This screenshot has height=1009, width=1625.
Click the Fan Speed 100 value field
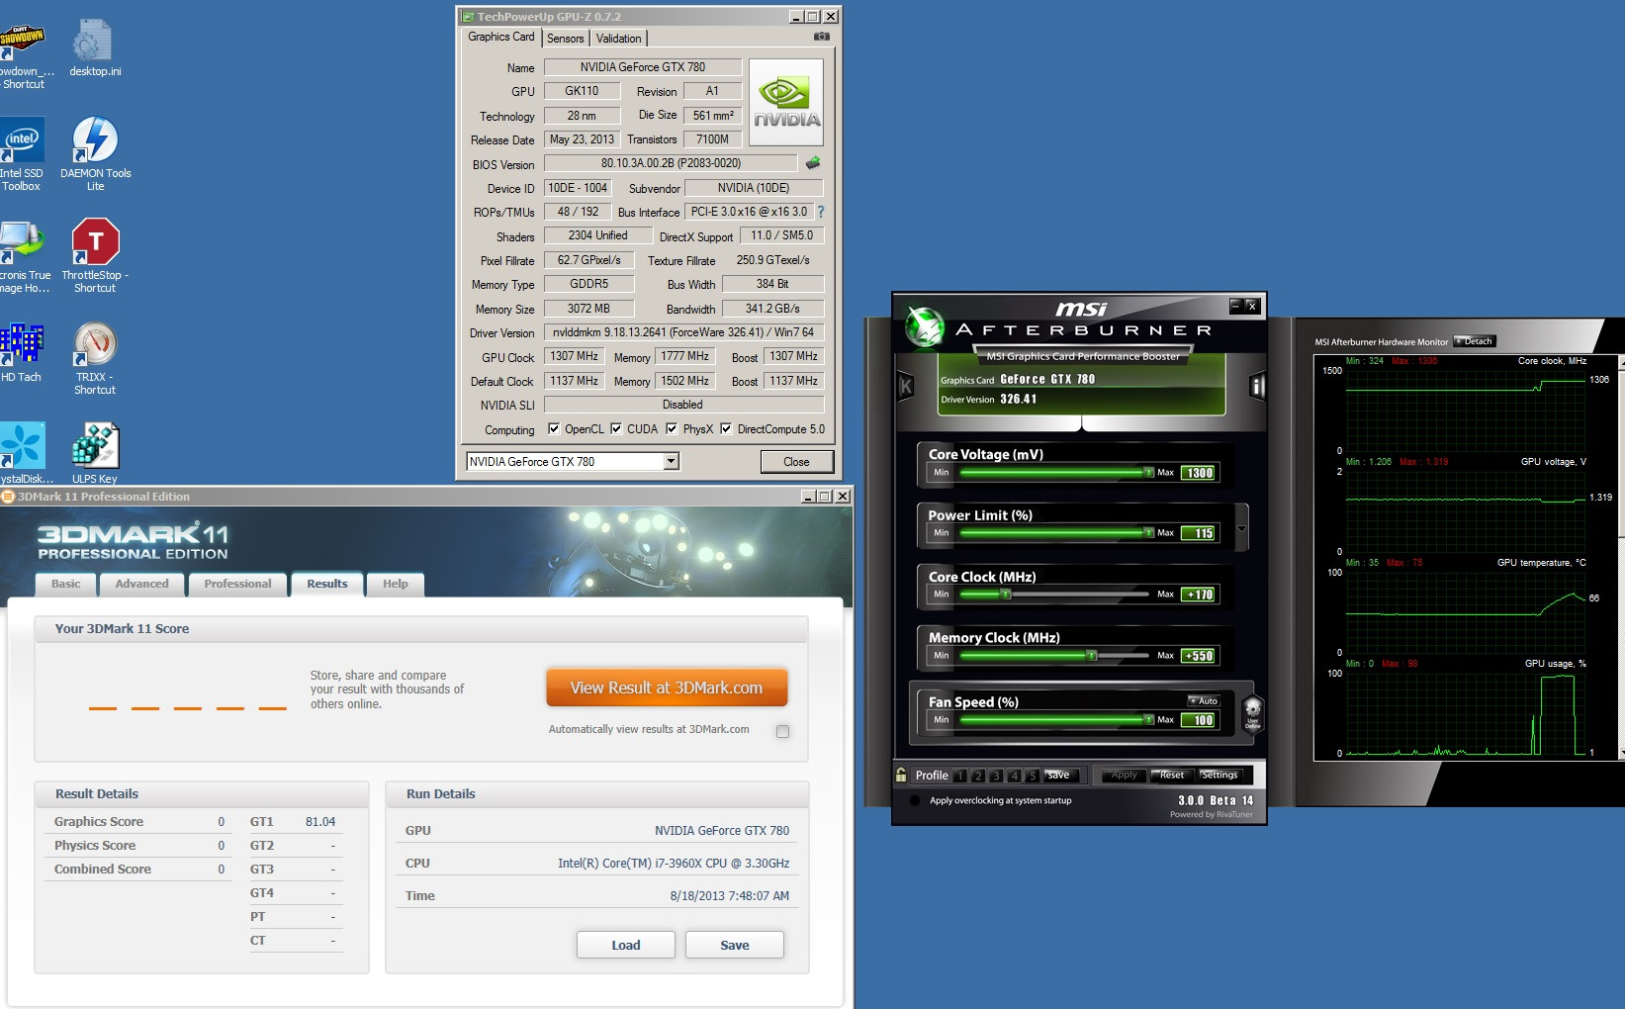click(x=1199, y=720)
